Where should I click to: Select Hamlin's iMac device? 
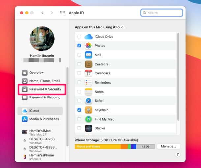40,133
